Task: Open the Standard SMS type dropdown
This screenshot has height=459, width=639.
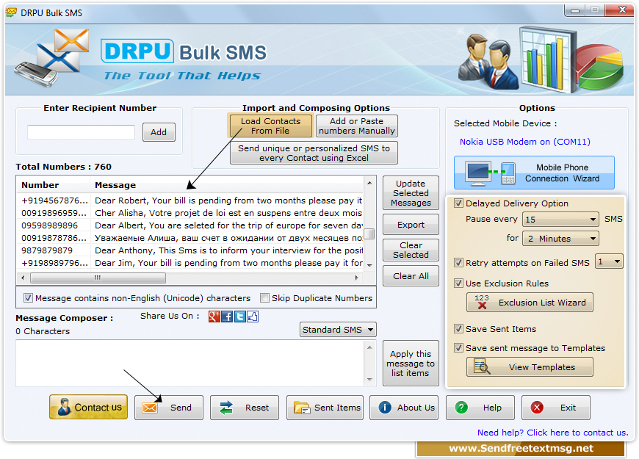Action: (x=338, y=329)
